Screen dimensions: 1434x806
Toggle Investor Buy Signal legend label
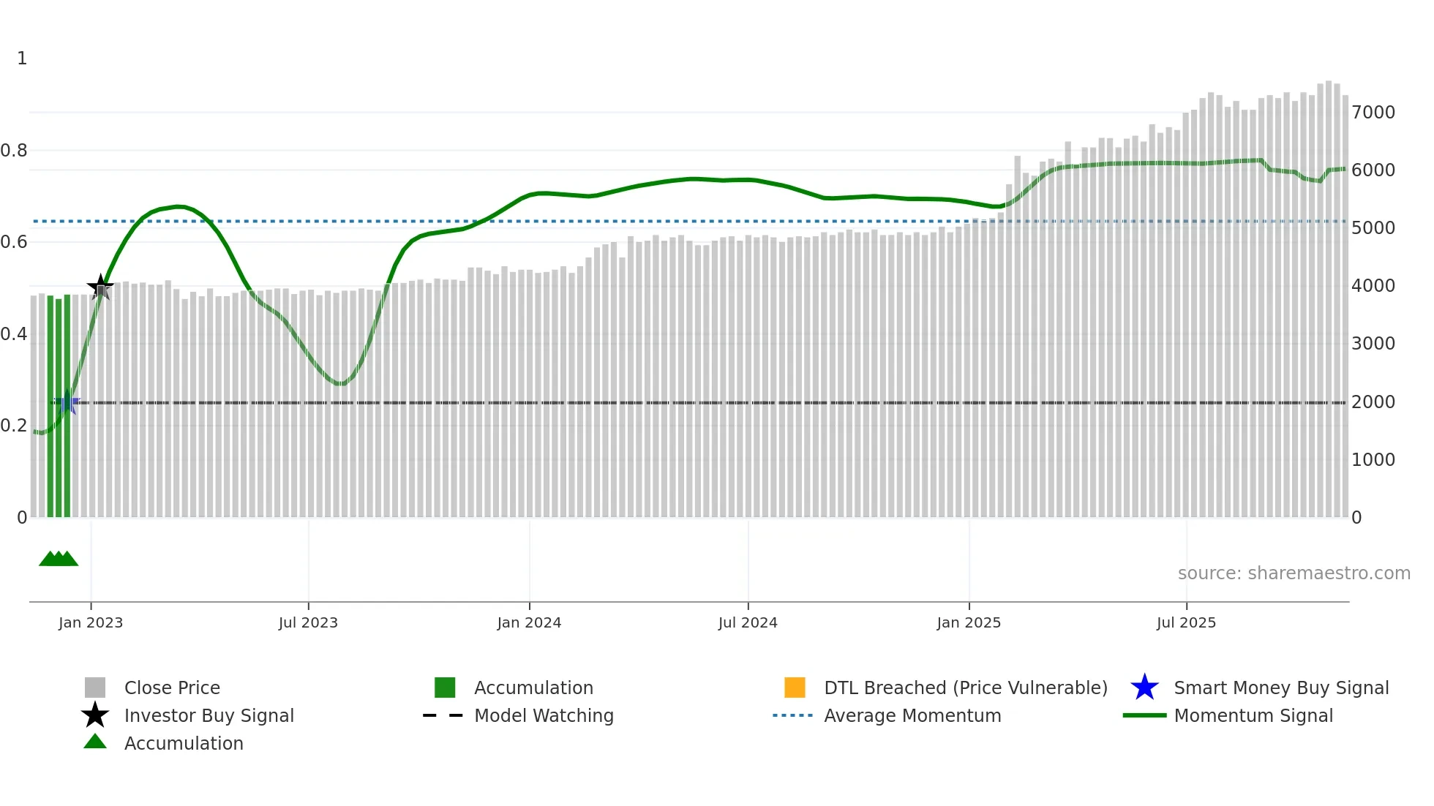point(209,715)
